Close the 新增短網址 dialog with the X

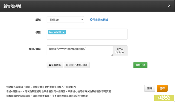tap(169, 6)
